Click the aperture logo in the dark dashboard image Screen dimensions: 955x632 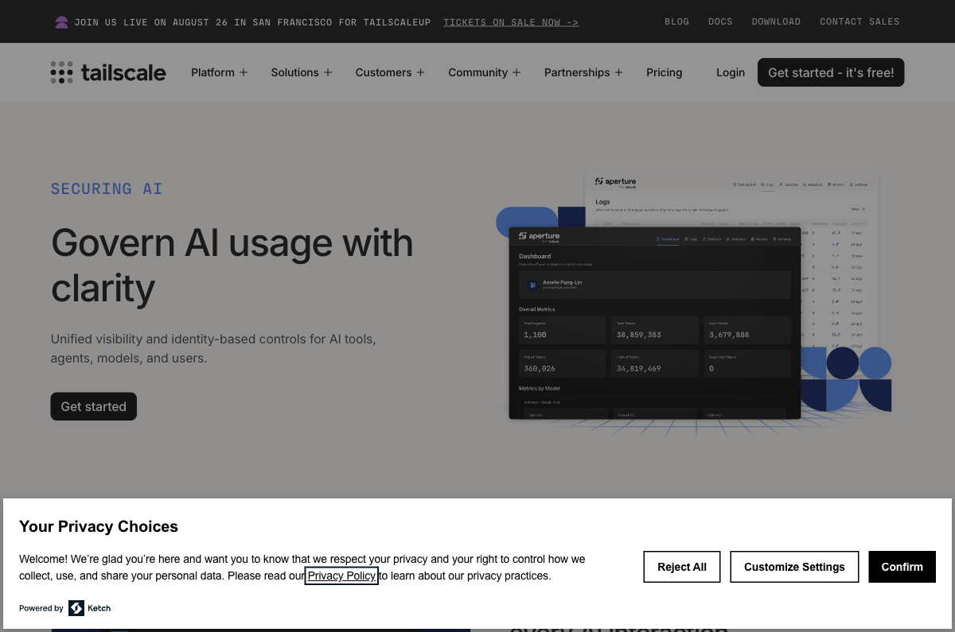click(539, 236)
